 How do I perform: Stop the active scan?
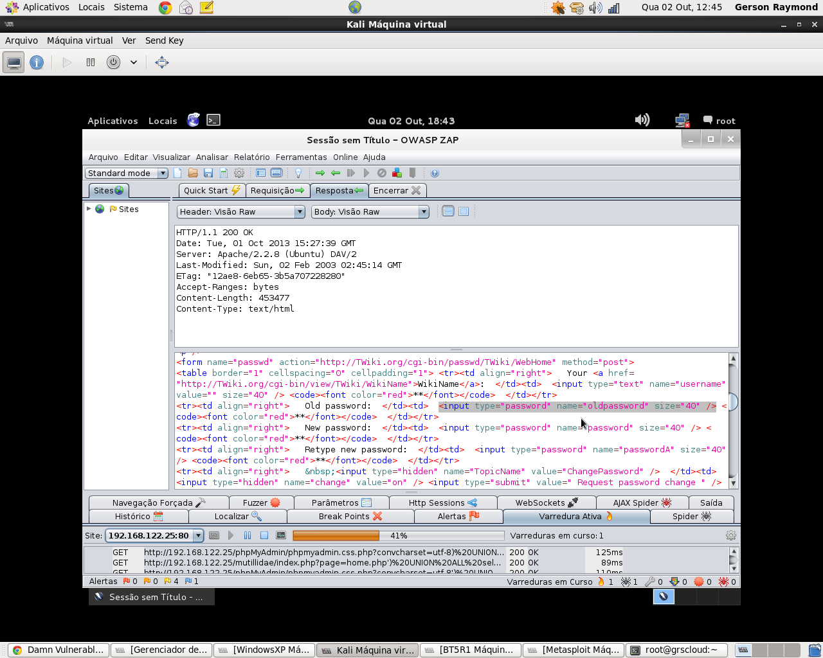pos(264,535)
